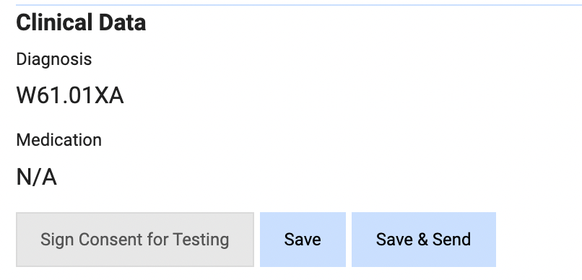Open the consent signing for testing

tap(135, 239)
